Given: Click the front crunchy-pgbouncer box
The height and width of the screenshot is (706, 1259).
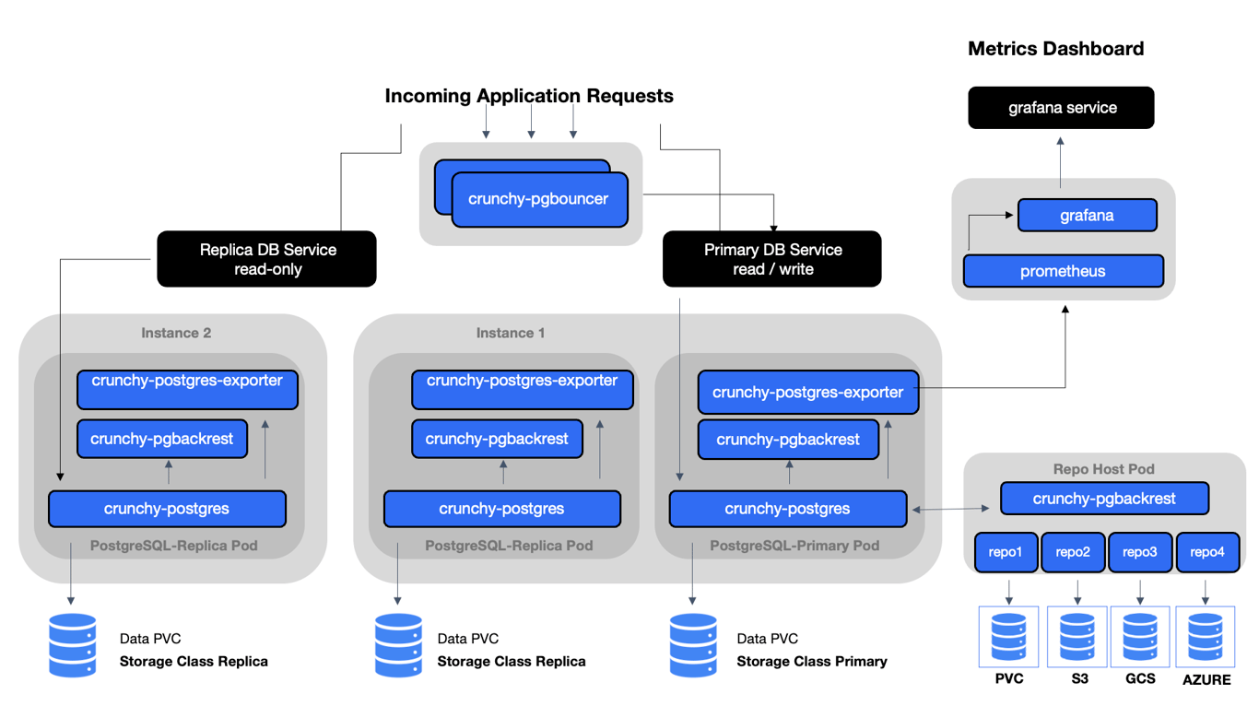Looking at the screenshot, I should click(539, 199).
